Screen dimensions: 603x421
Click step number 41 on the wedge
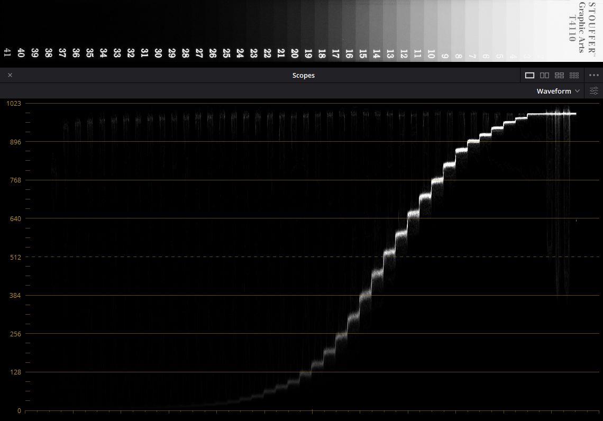[7, 53]
